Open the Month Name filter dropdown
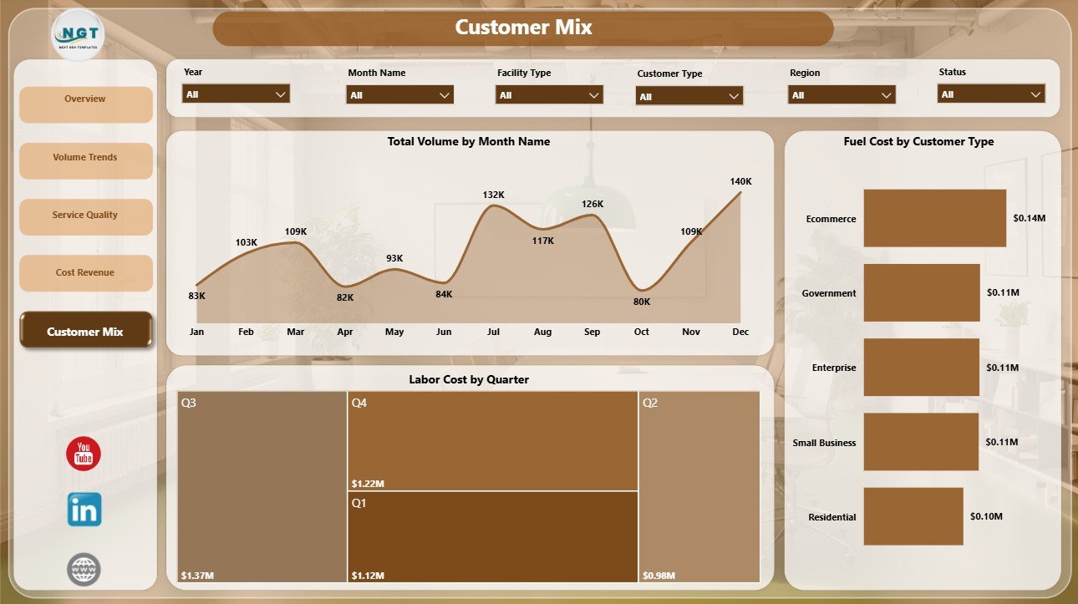Image resolution: width=1078 pixels, height=604 pixels. click(x=400, y=94)
